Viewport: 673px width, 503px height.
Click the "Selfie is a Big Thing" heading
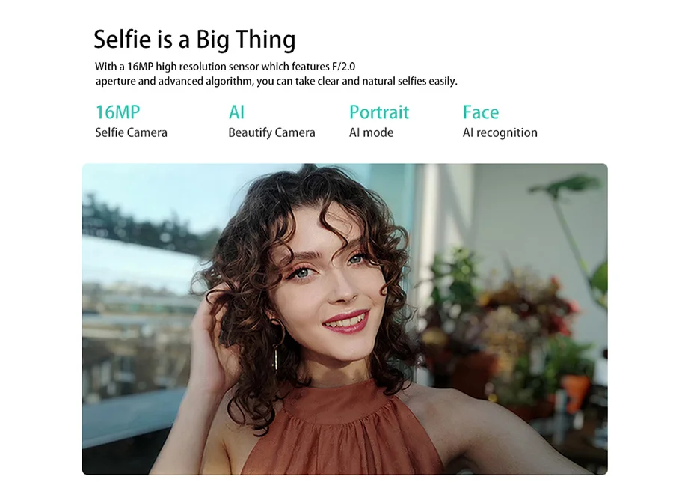pos(194,40)
